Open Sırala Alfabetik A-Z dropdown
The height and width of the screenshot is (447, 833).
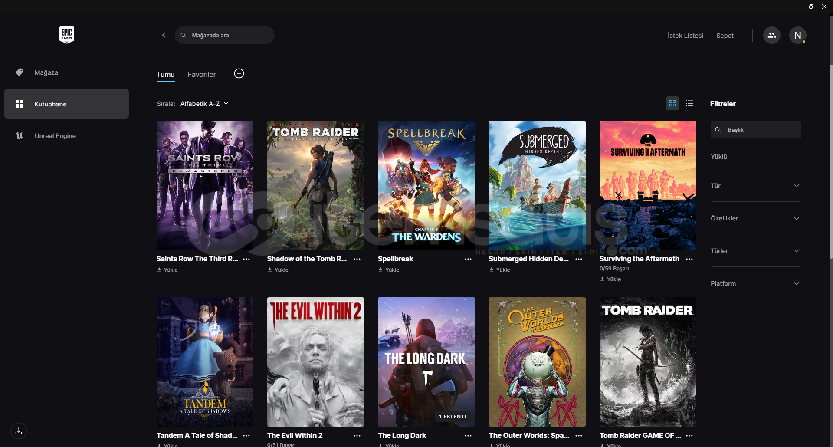[x=204, y=104]
